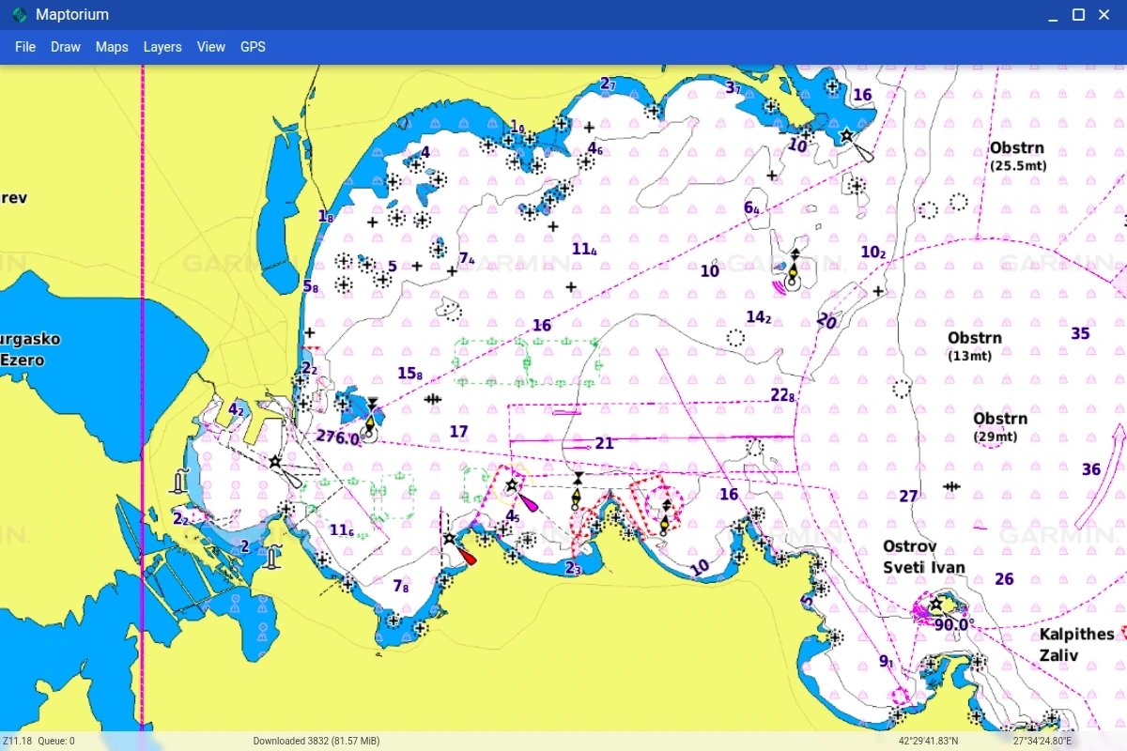Click the Obstrn (13mt) label
Image resolution: width=1127 pixels, height=751 pixels.
pos(975,346)
